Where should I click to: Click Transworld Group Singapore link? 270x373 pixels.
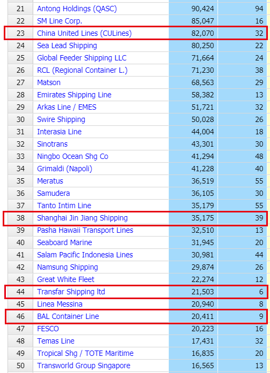pyautogui.click(x=84, y=366)
